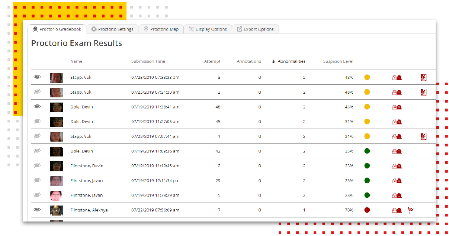Open ID verification icon for Flintstone, Alekhya row
The width and height of the screenshot is (449, 236).
(x=397, y=210)
